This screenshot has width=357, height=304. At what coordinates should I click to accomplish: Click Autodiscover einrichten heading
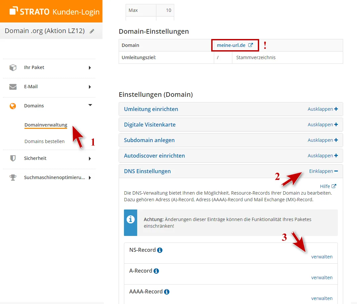click(x=154, y=156)
